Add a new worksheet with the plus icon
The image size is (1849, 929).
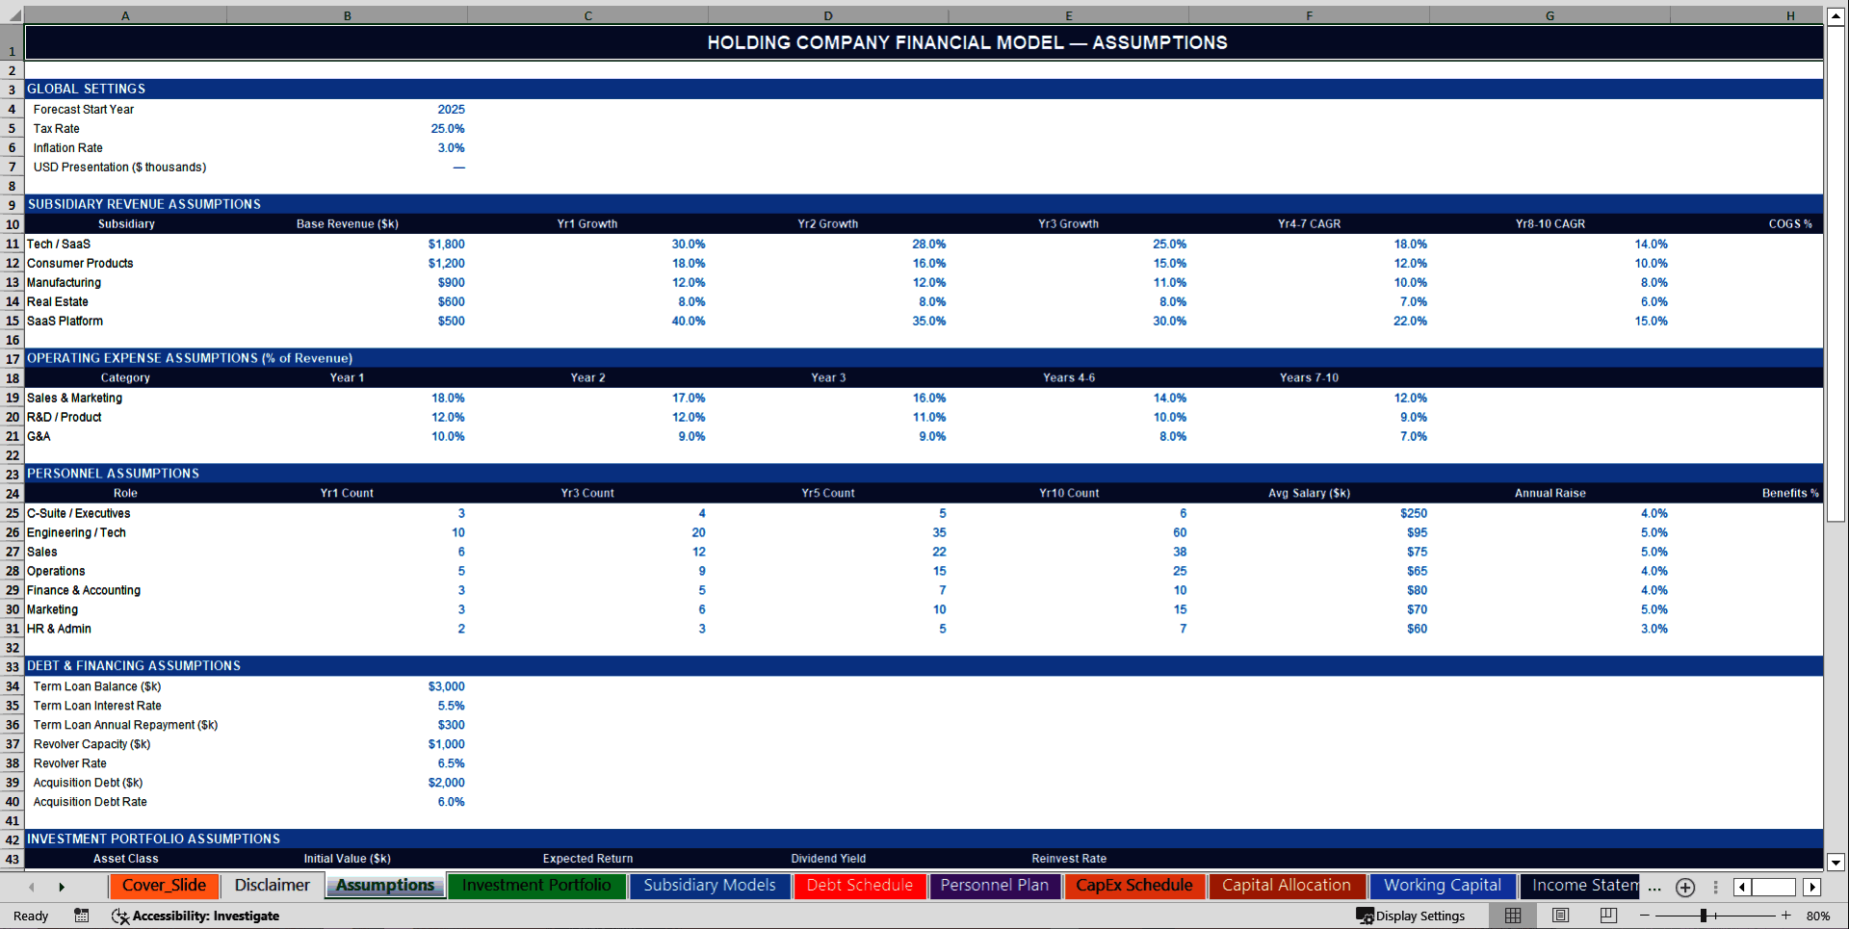pos(1685,887)
